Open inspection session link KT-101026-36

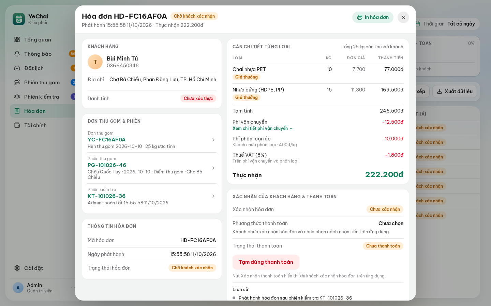tap(106, 196)
